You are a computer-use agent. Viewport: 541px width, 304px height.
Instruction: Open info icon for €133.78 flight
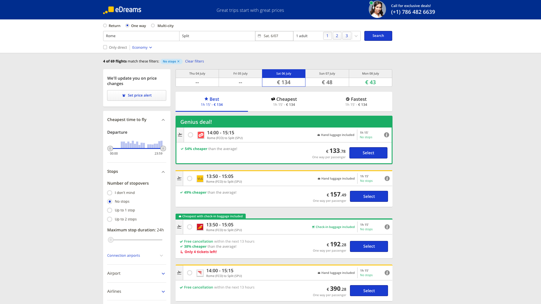[x=387, y=135]
